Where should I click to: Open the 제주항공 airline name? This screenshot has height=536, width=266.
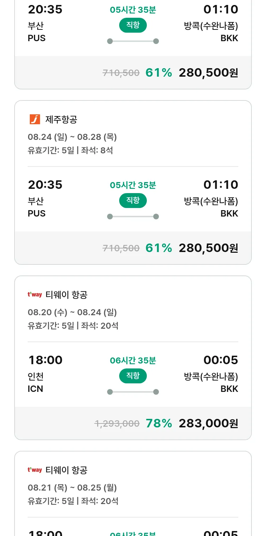(61, 120)
